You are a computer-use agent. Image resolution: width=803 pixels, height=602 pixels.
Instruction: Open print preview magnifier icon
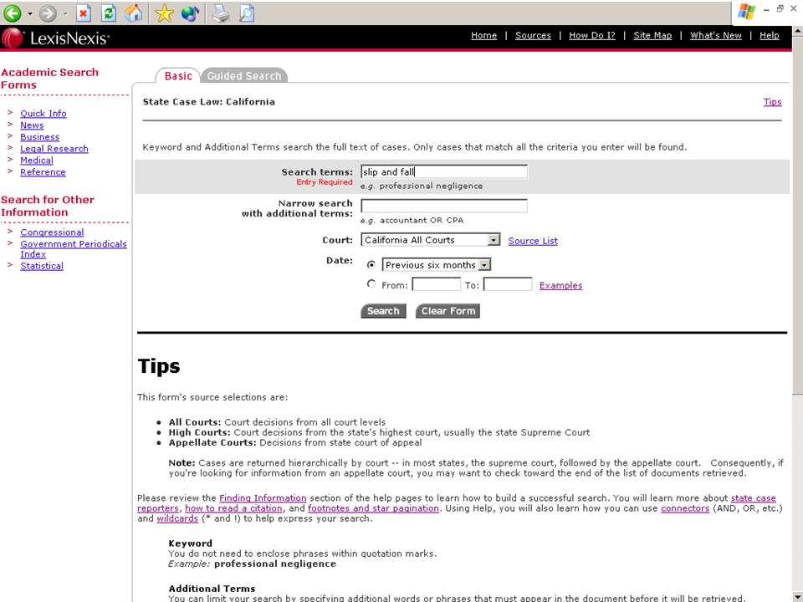(x=247, y=13)
